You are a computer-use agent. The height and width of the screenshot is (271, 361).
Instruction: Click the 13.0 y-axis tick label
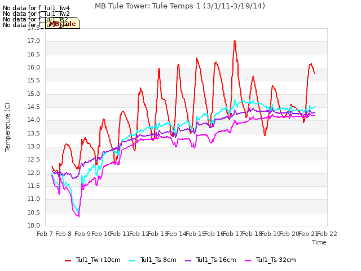34,147
